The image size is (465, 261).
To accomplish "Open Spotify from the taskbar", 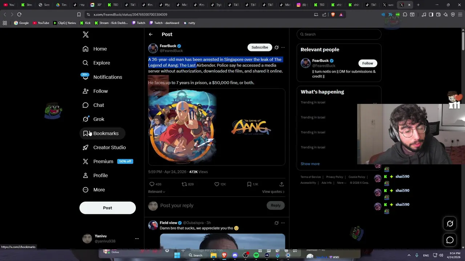I will (x=256, y=255).
